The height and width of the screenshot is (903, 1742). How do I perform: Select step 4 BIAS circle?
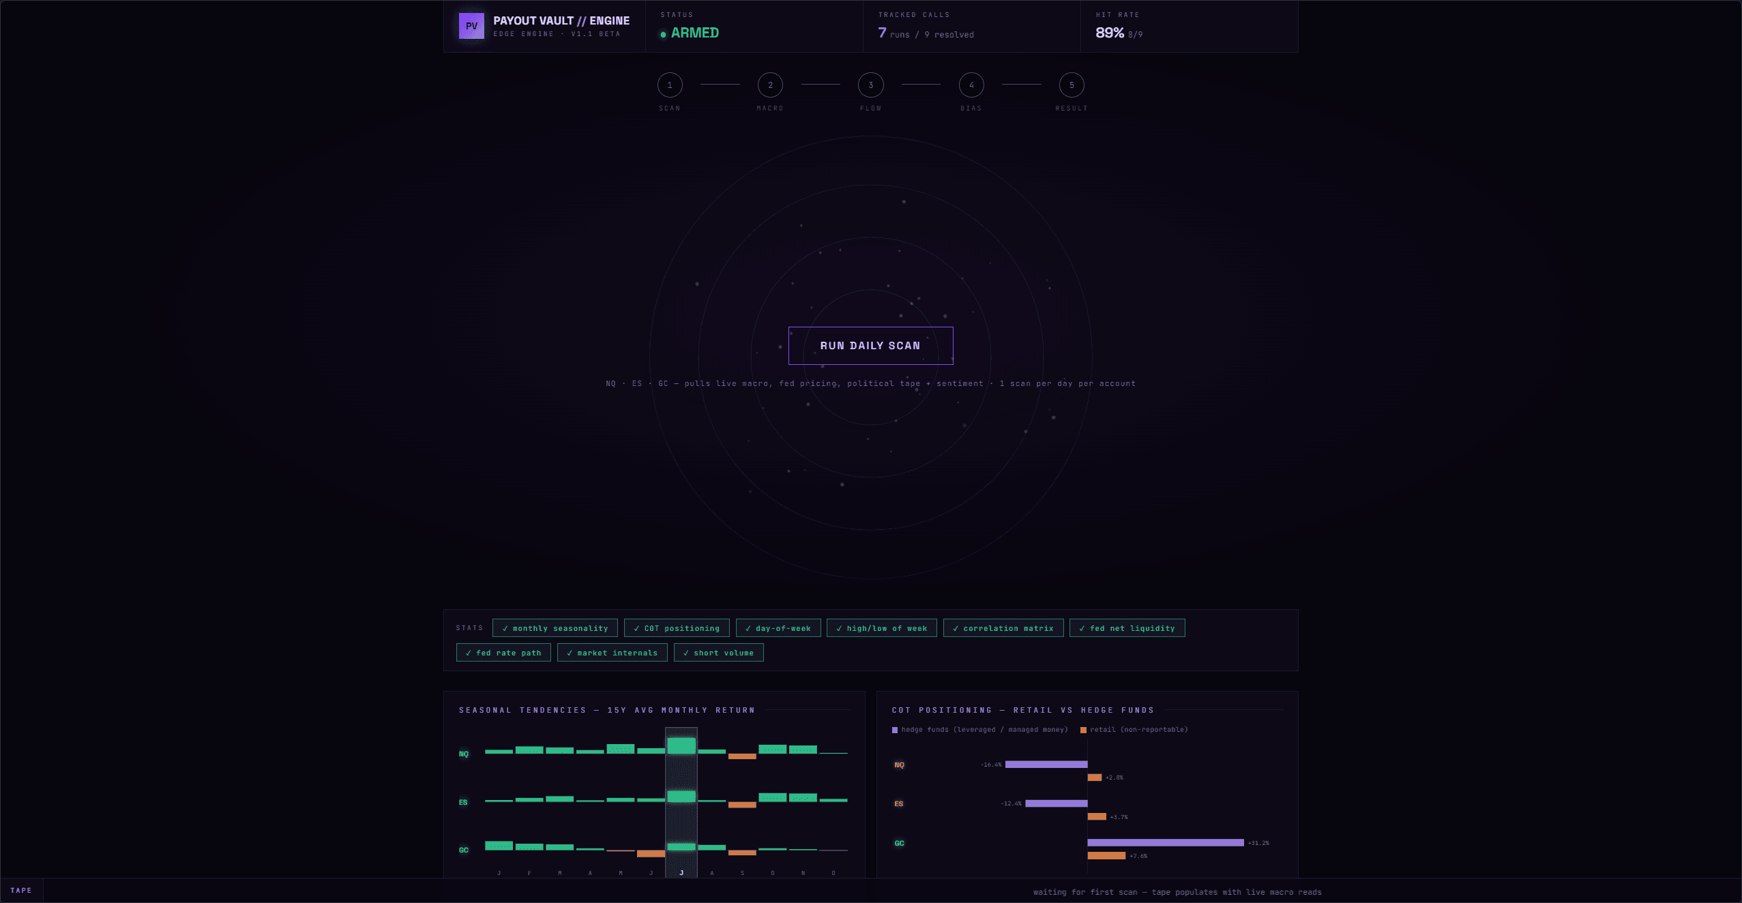coord(971,85)
